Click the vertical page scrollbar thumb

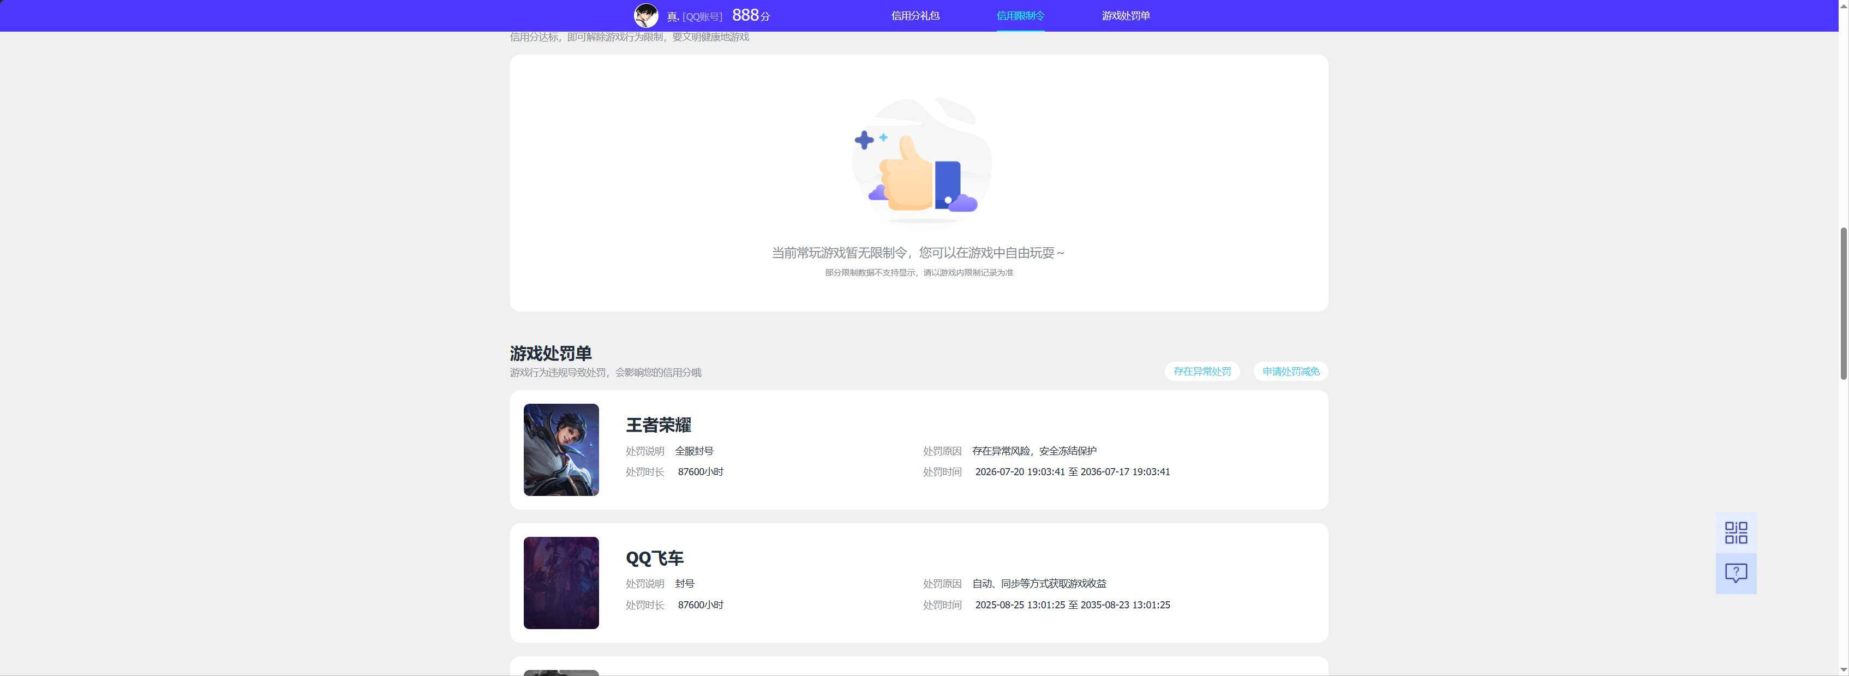coord(1842,303)
